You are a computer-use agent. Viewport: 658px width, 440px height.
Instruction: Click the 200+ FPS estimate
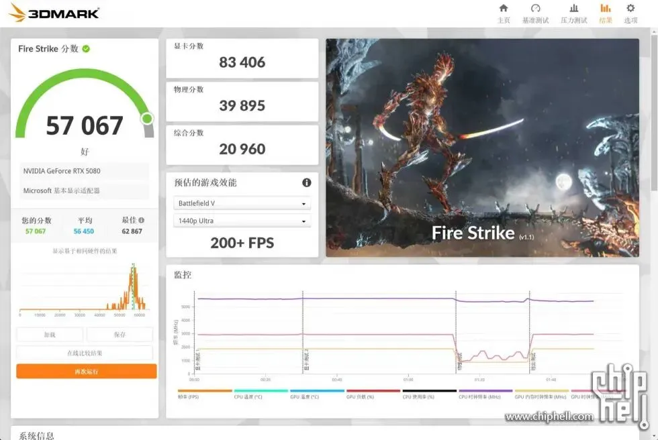click(242, 243)
